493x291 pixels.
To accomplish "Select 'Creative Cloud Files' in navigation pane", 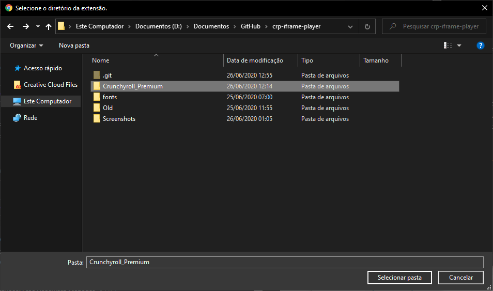I will [51, 85].
